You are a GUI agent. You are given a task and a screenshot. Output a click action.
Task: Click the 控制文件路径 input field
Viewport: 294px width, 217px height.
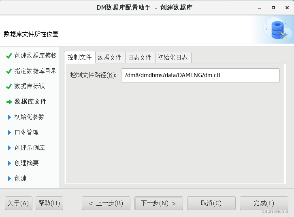[200, 75]
